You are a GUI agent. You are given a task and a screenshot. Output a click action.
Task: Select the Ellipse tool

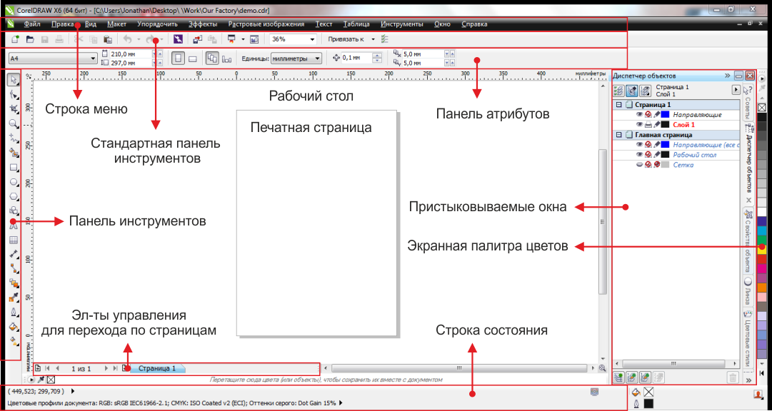pyautogui.click(x=14, y=182)
